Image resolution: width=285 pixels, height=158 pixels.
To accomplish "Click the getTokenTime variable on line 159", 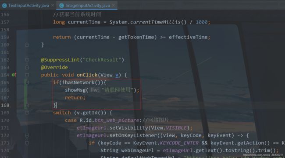I will pos(136,37).
